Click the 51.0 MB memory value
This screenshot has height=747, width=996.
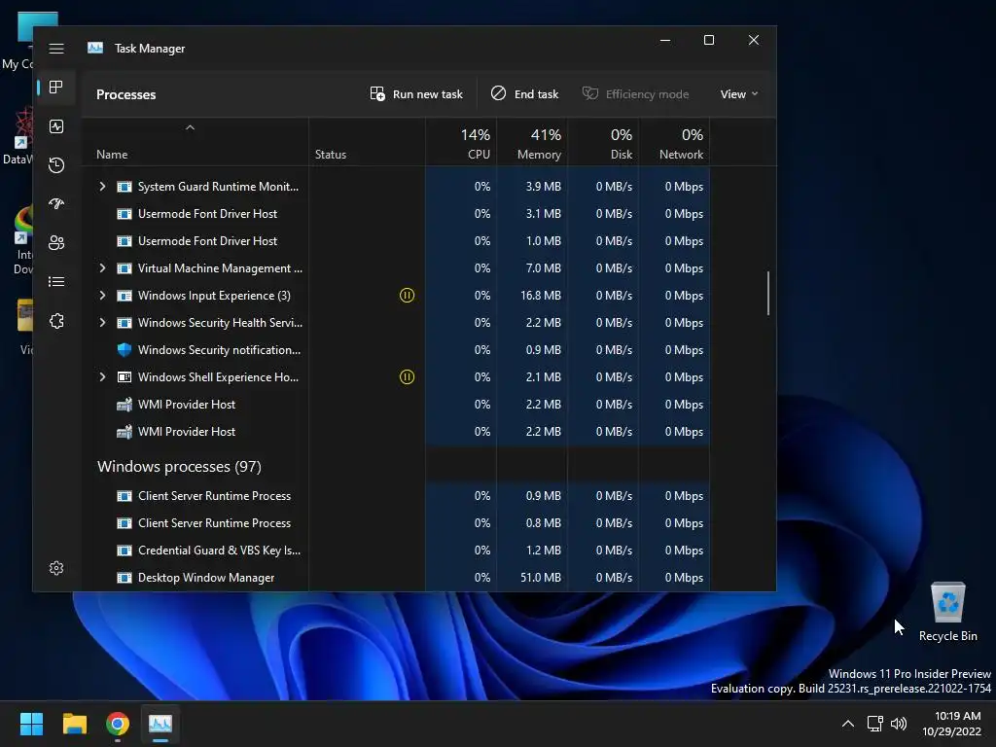[541, 578]
